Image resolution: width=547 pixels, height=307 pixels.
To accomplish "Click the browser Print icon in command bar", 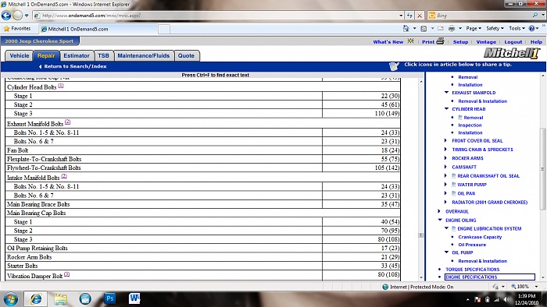I will pyautogui.click(x=452, y=29).
